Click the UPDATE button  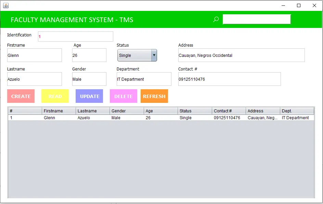pyautogui.click(x=89, y=96)
